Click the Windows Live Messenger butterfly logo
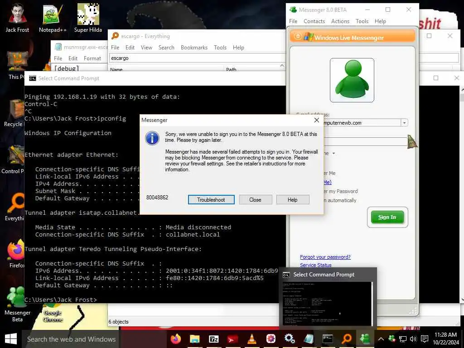464x348 pixels. click(x=308, y=37)
